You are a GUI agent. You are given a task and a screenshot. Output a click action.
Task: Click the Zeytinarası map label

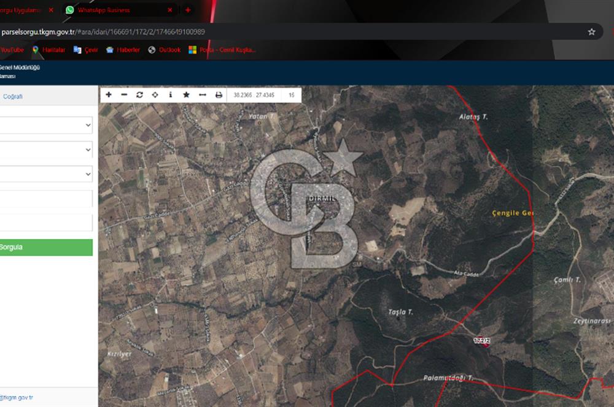(x=592, y=321)
